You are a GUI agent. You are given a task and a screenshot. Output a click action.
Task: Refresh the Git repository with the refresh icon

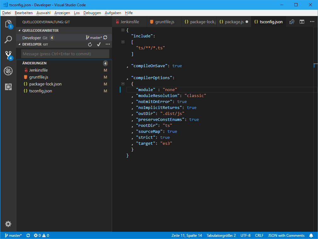(x=90, y=44)
